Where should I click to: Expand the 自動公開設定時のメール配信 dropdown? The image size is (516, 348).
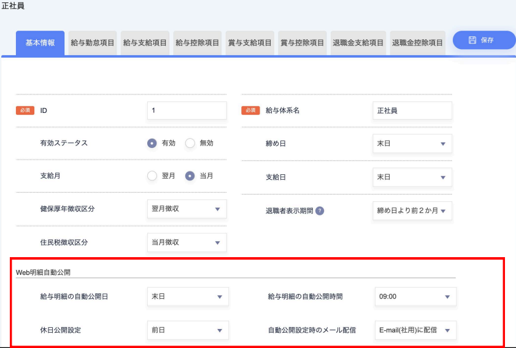(415, 330)
